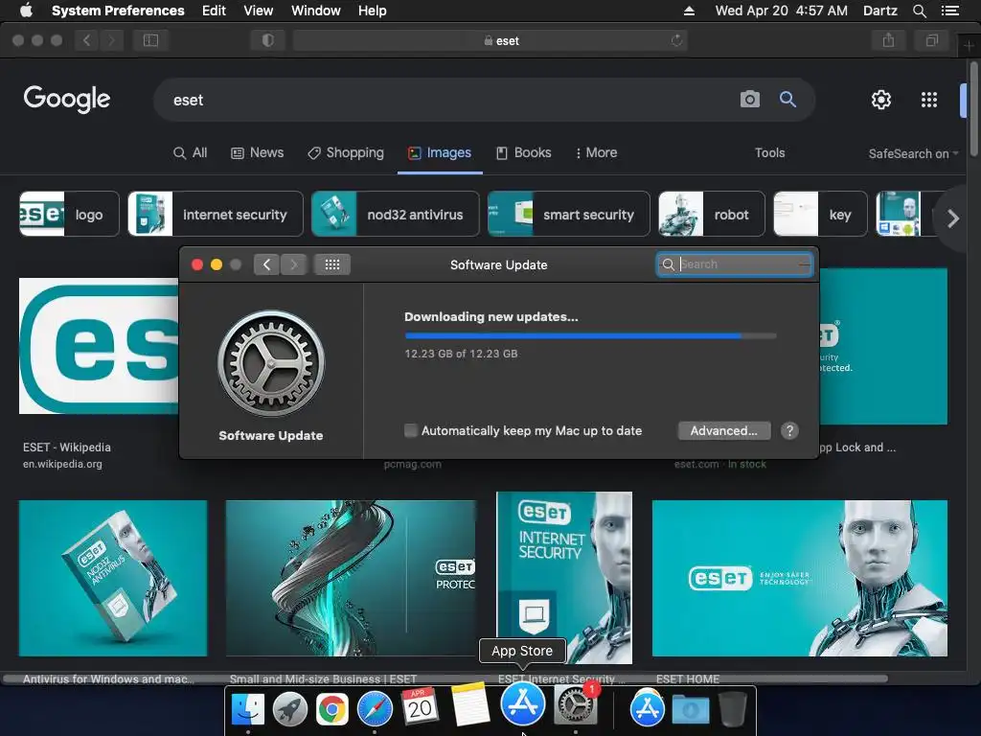Viewport: 981px width, 736px height.
Task: Click the System Preferences search field
Action: click(x=735, y=264)
